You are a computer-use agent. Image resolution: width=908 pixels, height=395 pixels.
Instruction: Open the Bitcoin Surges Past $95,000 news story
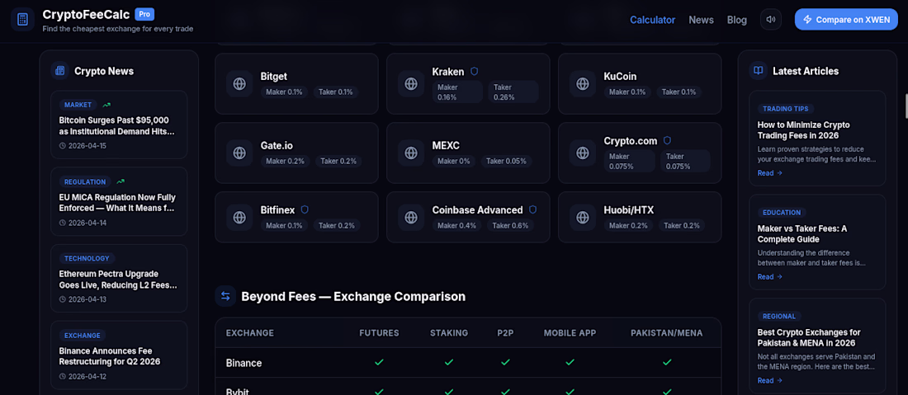coord(114,125)
